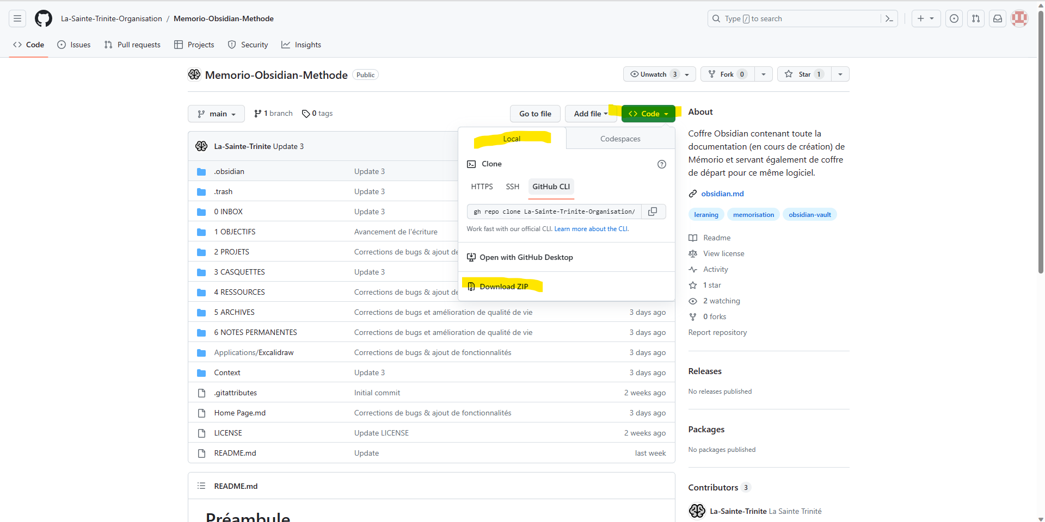Screen dimensions: 1045x522
Task: Toggle the green Code dropdown
Action: [648, 114]
